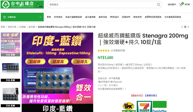Open 最新消息 menu item
193x112 pixels.
pyautogui.click(x=103, y=17)
